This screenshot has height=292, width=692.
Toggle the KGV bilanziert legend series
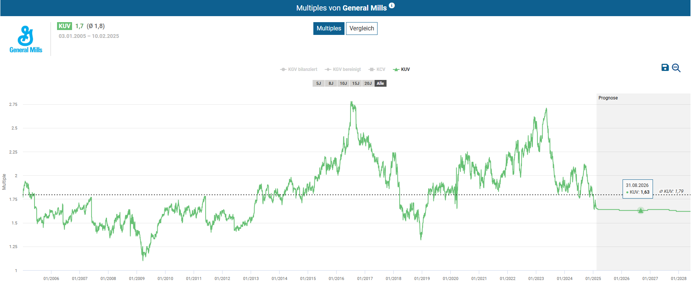(x=299, y=69)
